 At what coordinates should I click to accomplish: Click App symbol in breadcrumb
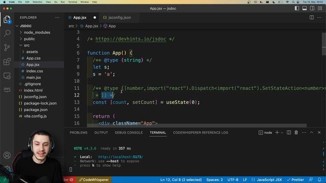pos(110,26)
